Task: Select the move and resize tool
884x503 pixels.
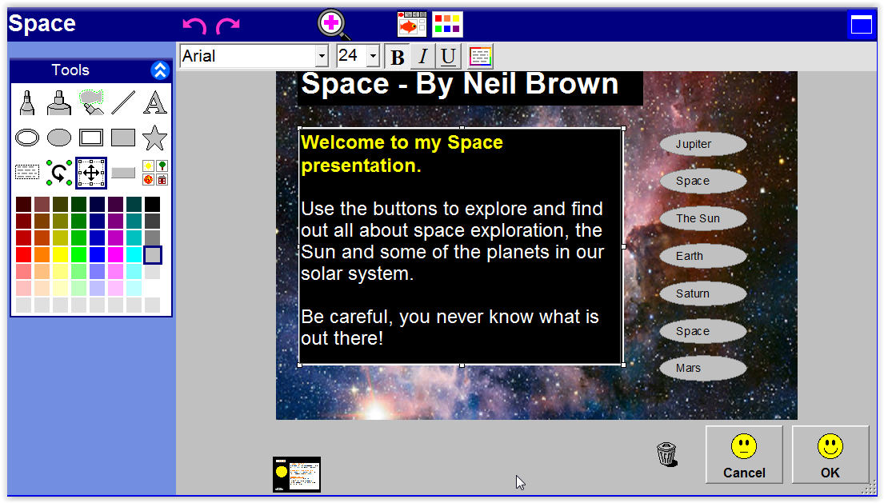Action: (x=91, y=173)
